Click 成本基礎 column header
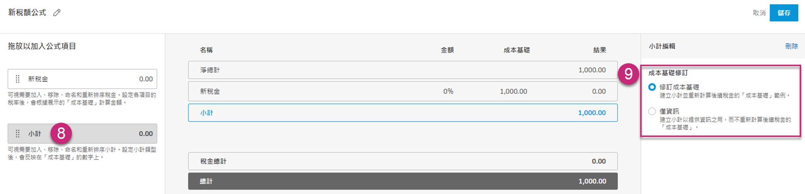805x194 pixels. tap(516, 50)
